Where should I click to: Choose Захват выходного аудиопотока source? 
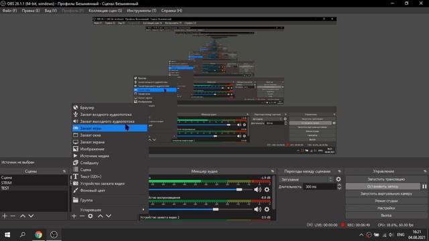[109, 121]
